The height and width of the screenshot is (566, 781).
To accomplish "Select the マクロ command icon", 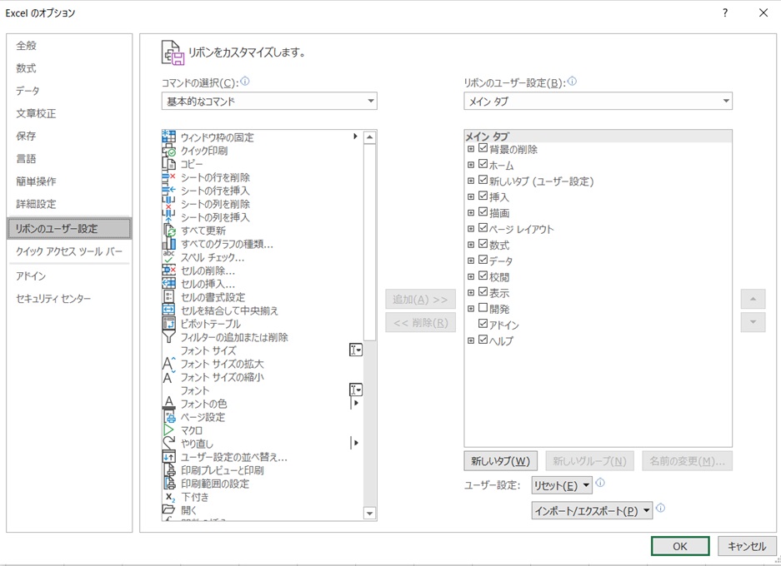I will [169, 430].
